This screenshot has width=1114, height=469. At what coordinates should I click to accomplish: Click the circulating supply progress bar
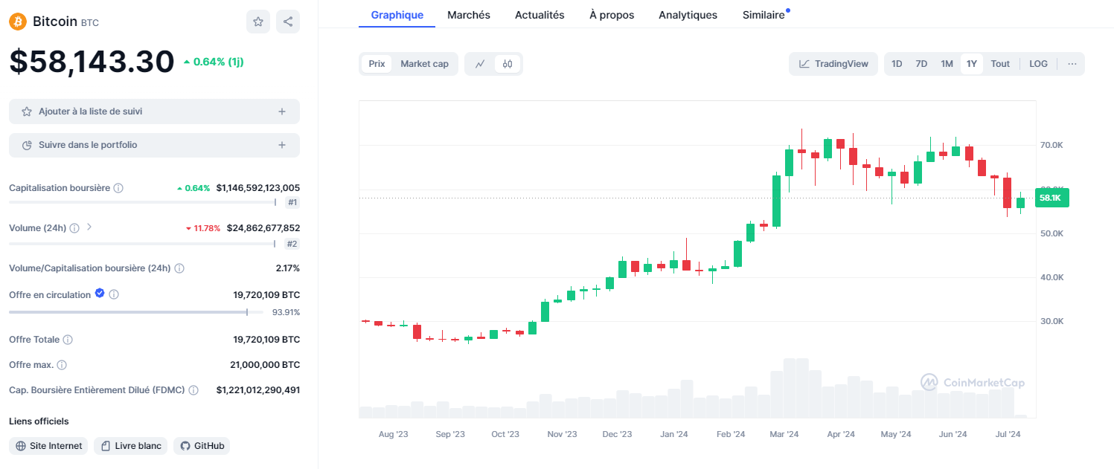coord(127,311)
